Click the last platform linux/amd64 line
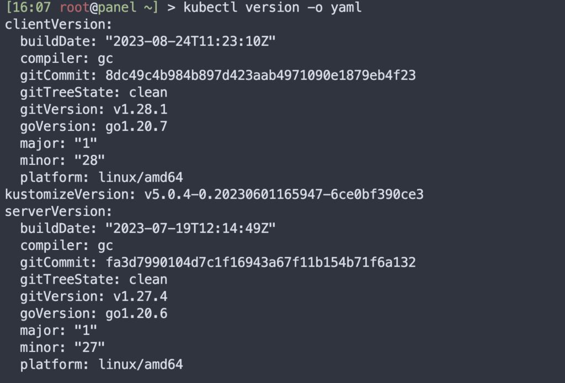The image size is (565, 383). click(x=102, y=365)
